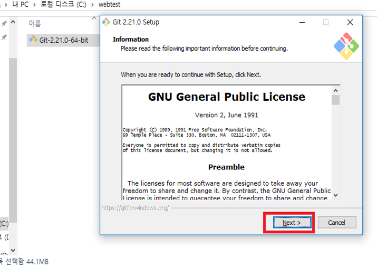Click the sort arrow above the name column

[x=94, y=18]
